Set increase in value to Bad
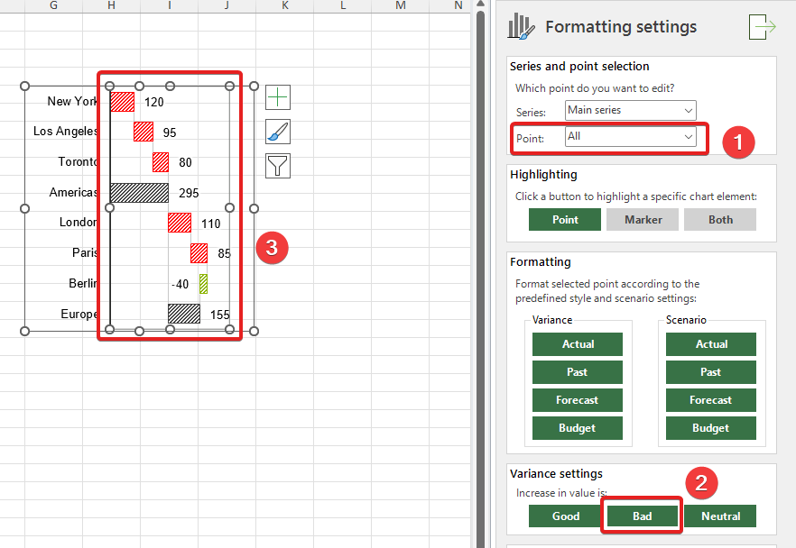This screenshot has height=548, width=796. tap(643, 516)
